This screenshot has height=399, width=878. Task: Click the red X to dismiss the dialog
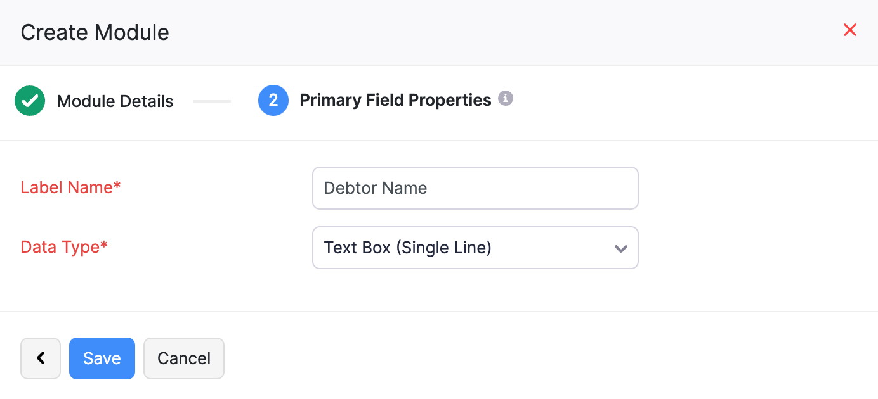850,30
